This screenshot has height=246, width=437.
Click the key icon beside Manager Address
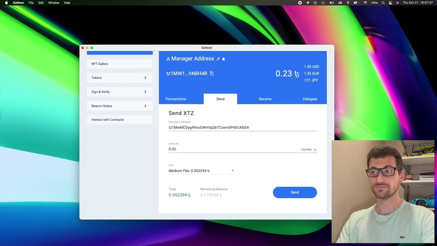[x=218, y=59]
